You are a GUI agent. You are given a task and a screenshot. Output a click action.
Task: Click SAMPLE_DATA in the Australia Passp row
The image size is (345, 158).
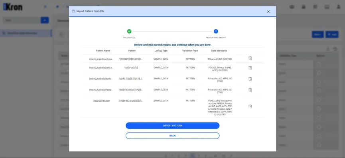[x=161, y=90]
